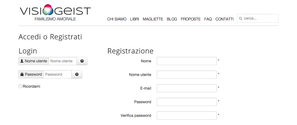Viewport: 297px width, 125px height.
Task: Click the login Password field
Action: click(57, 74)
